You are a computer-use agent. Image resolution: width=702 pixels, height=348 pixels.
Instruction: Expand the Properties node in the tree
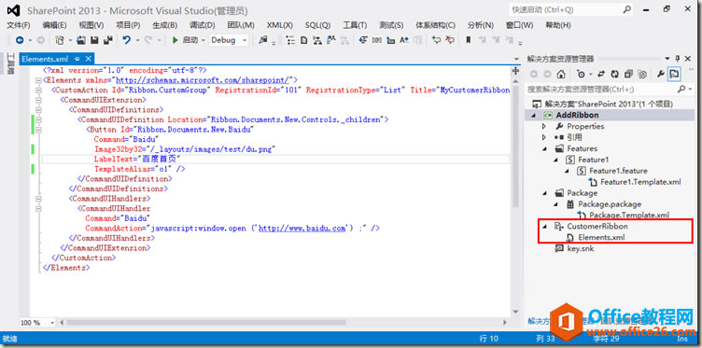544,127
